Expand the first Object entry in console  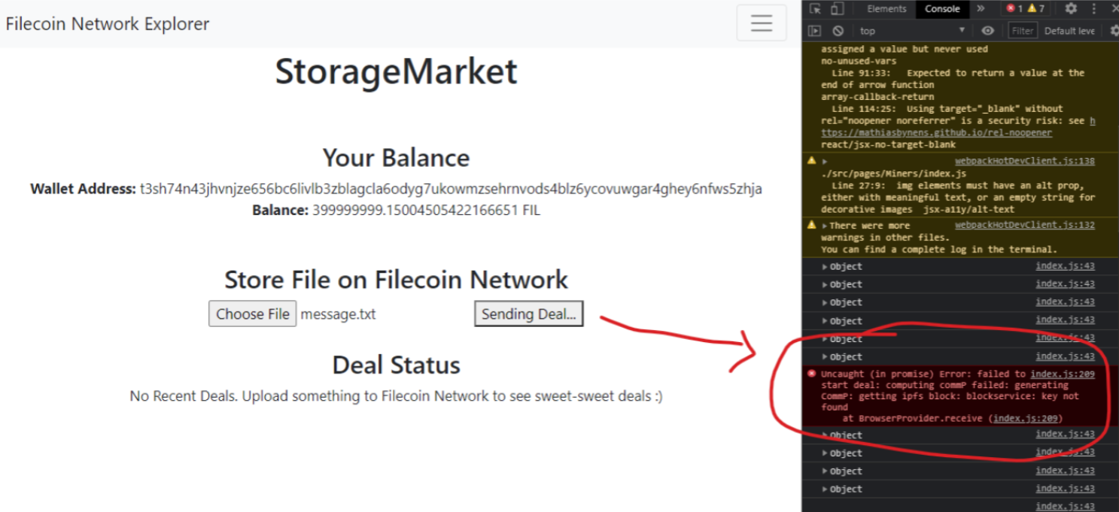tap(825, 265)
